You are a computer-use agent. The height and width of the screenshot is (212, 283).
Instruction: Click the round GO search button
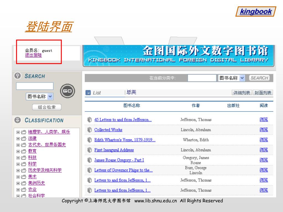[x=67, y=91]
